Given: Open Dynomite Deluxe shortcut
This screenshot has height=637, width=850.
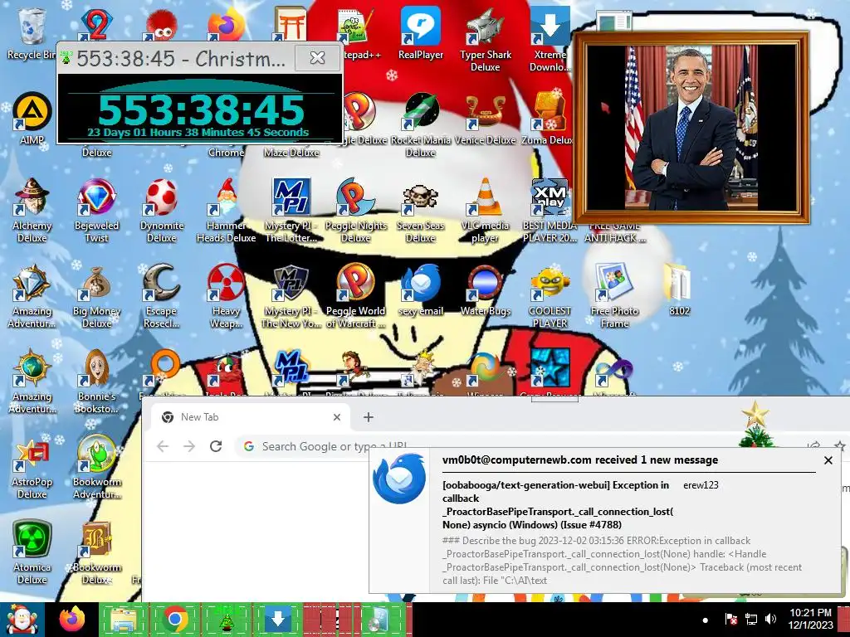Looking at the screenshot, I should click(162, 211).
